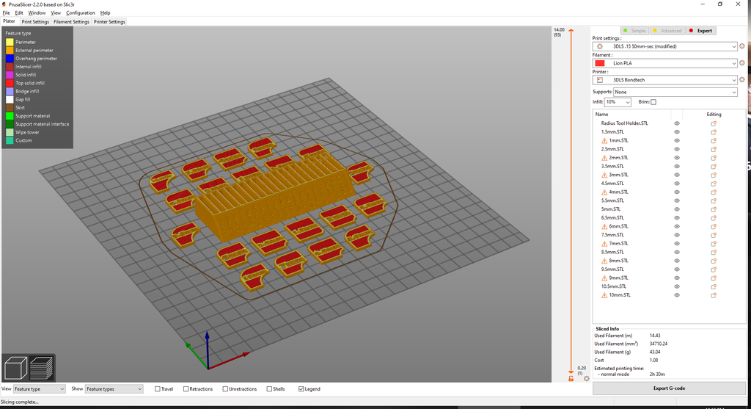Click the lock icon under layer slider
This screenshot has height=409, width=751.
[571, 378]
